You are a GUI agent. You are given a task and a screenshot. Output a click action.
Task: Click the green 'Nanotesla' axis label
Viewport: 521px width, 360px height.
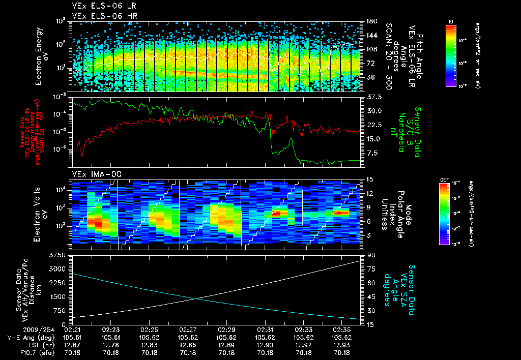tap(402, 132)
